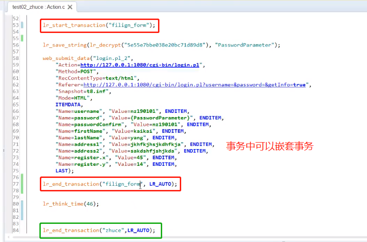367x242 pixels.
Task: Click line number 58 in gutter
Action: click(16, 58)
